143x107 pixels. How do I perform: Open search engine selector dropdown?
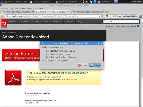109,16
